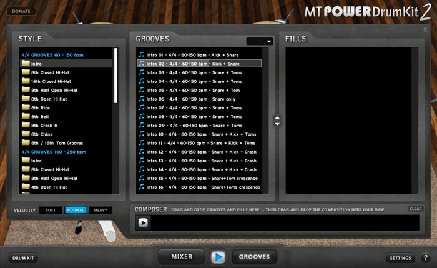This screenshot has height=268, width=437.
Task: Open the Grooves panel button
Action: tap(254, 257)
